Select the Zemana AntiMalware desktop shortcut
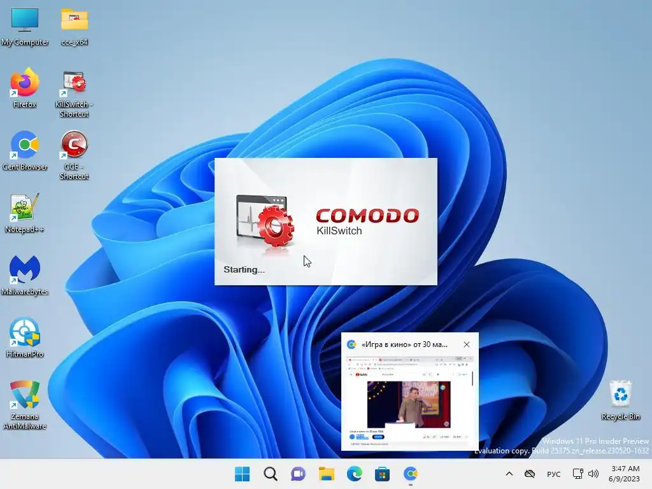652x489 pixels. (x=25, y=405)
